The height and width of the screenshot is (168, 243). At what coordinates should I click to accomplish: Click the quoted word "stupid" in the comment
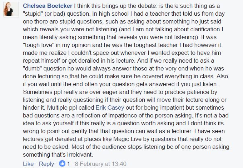point(34,15)
